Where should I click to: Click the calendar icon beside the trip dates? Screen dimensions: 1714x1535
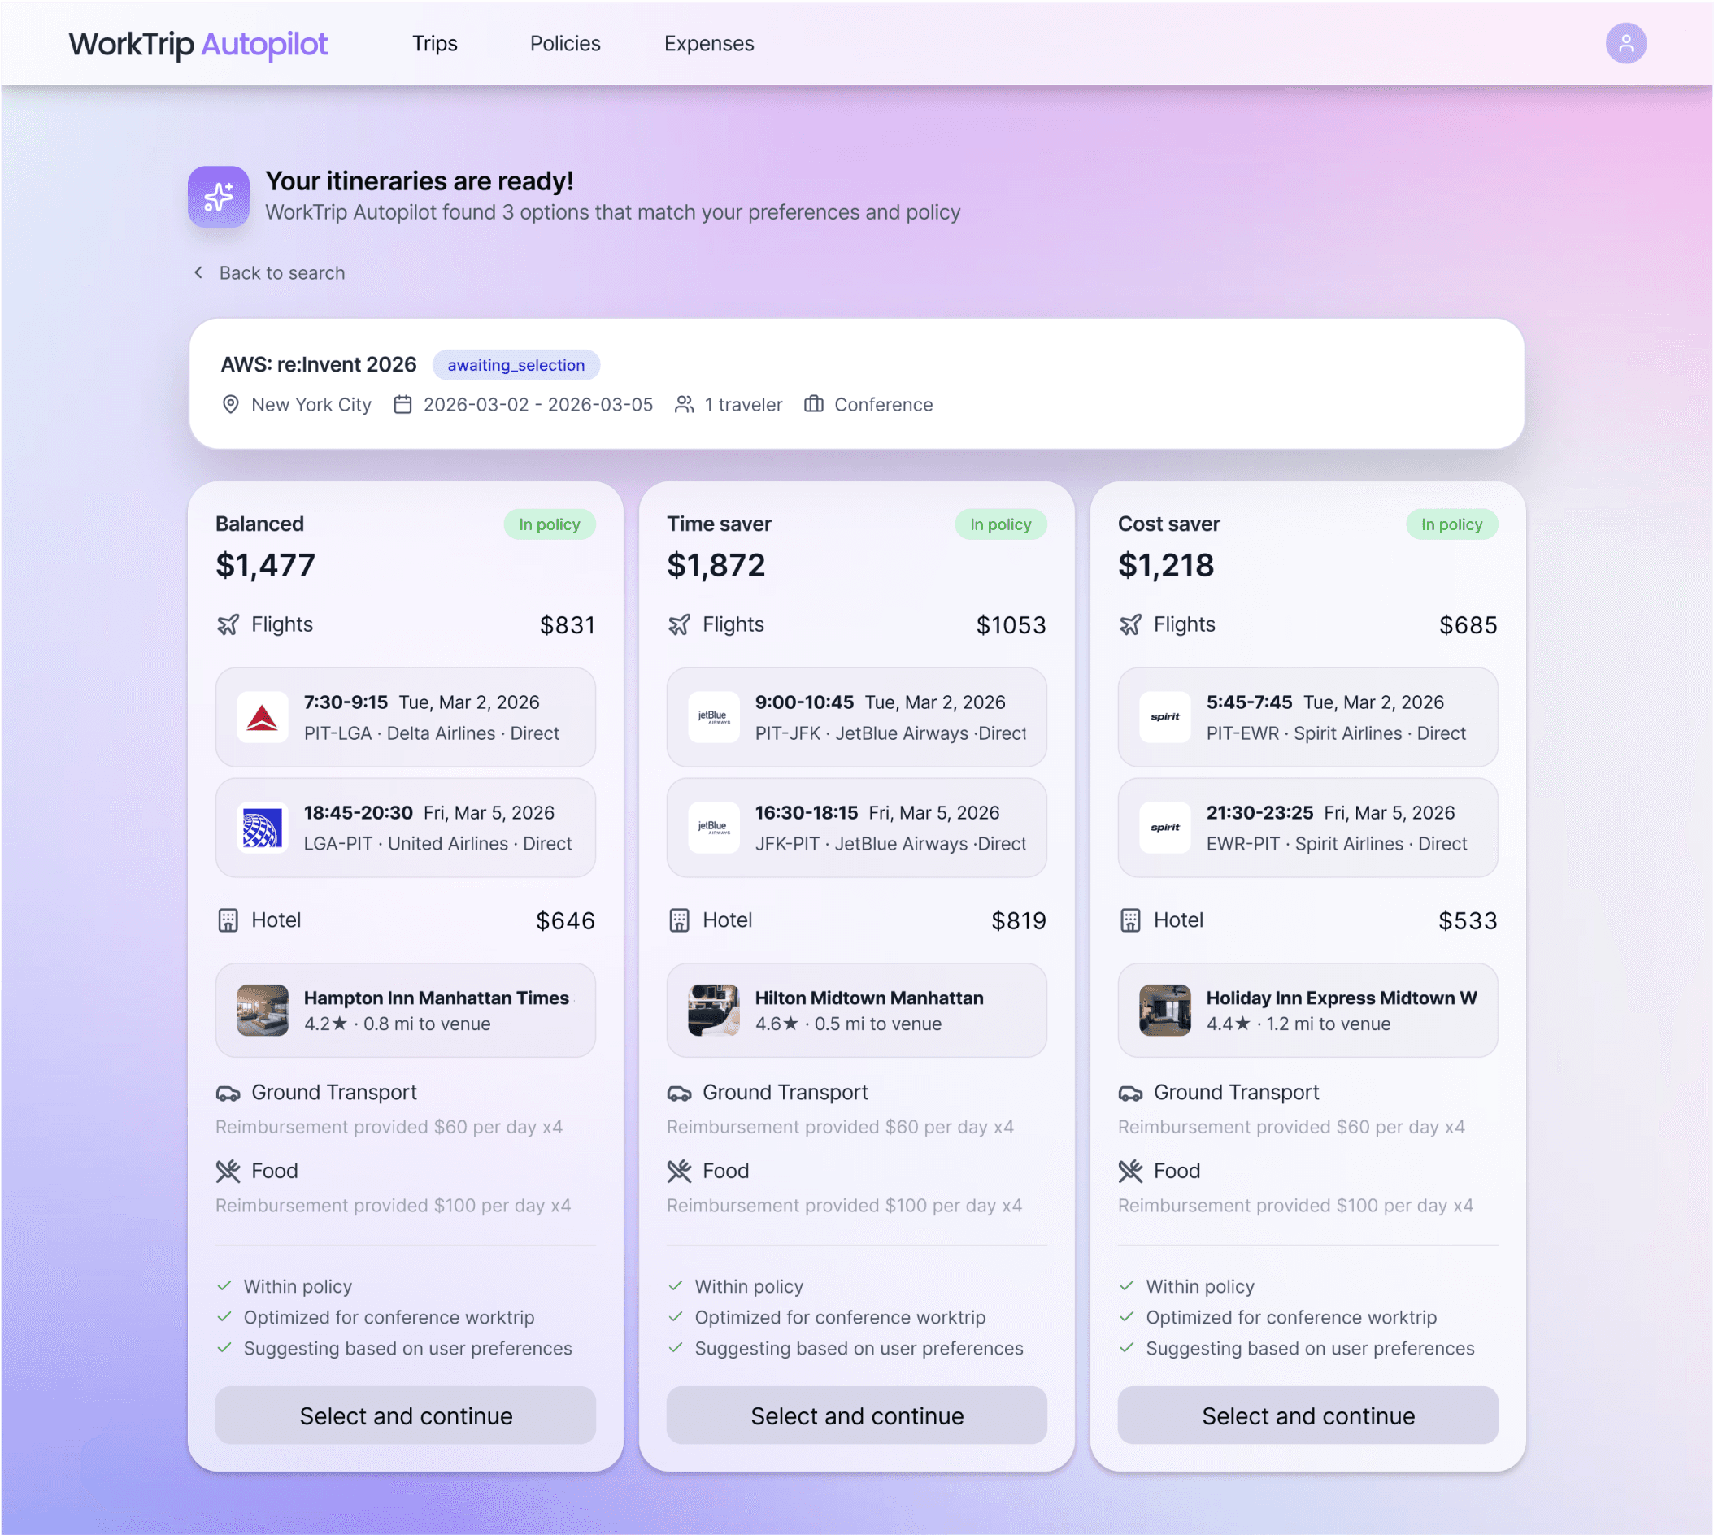point(403,405)
